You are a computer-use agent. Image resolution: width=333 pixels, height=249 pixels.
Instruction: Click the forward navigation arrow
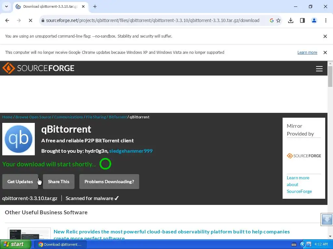pos(19,20)
